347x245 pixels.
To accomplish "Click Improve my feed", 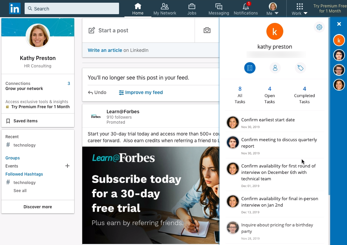I will 141,92.
